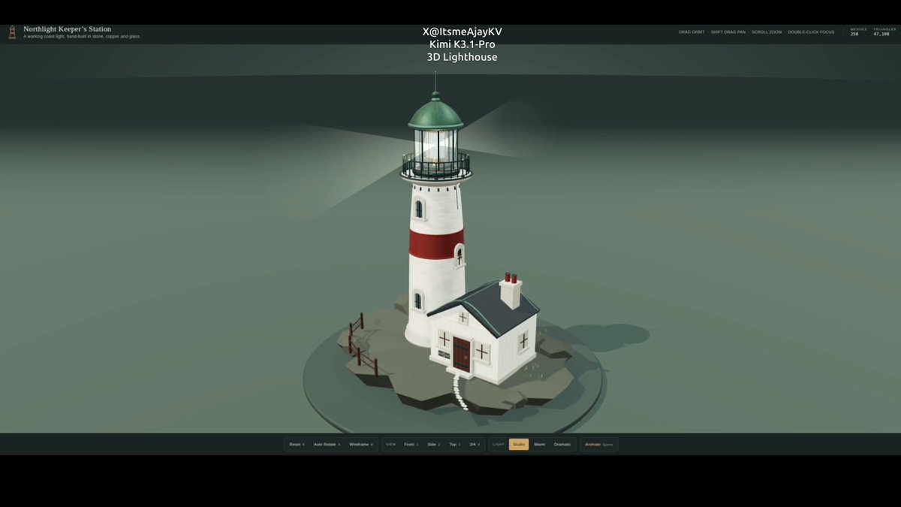Click the red band on the lighthouse tower
Viewport: 901px width, 507px height.
[436, 244]
